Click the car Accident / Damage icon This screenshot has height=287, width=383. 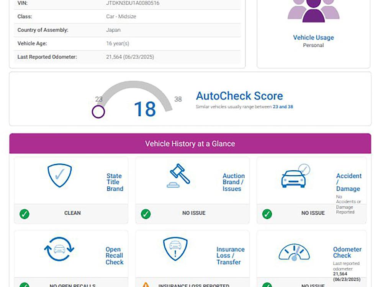[295, 176]
